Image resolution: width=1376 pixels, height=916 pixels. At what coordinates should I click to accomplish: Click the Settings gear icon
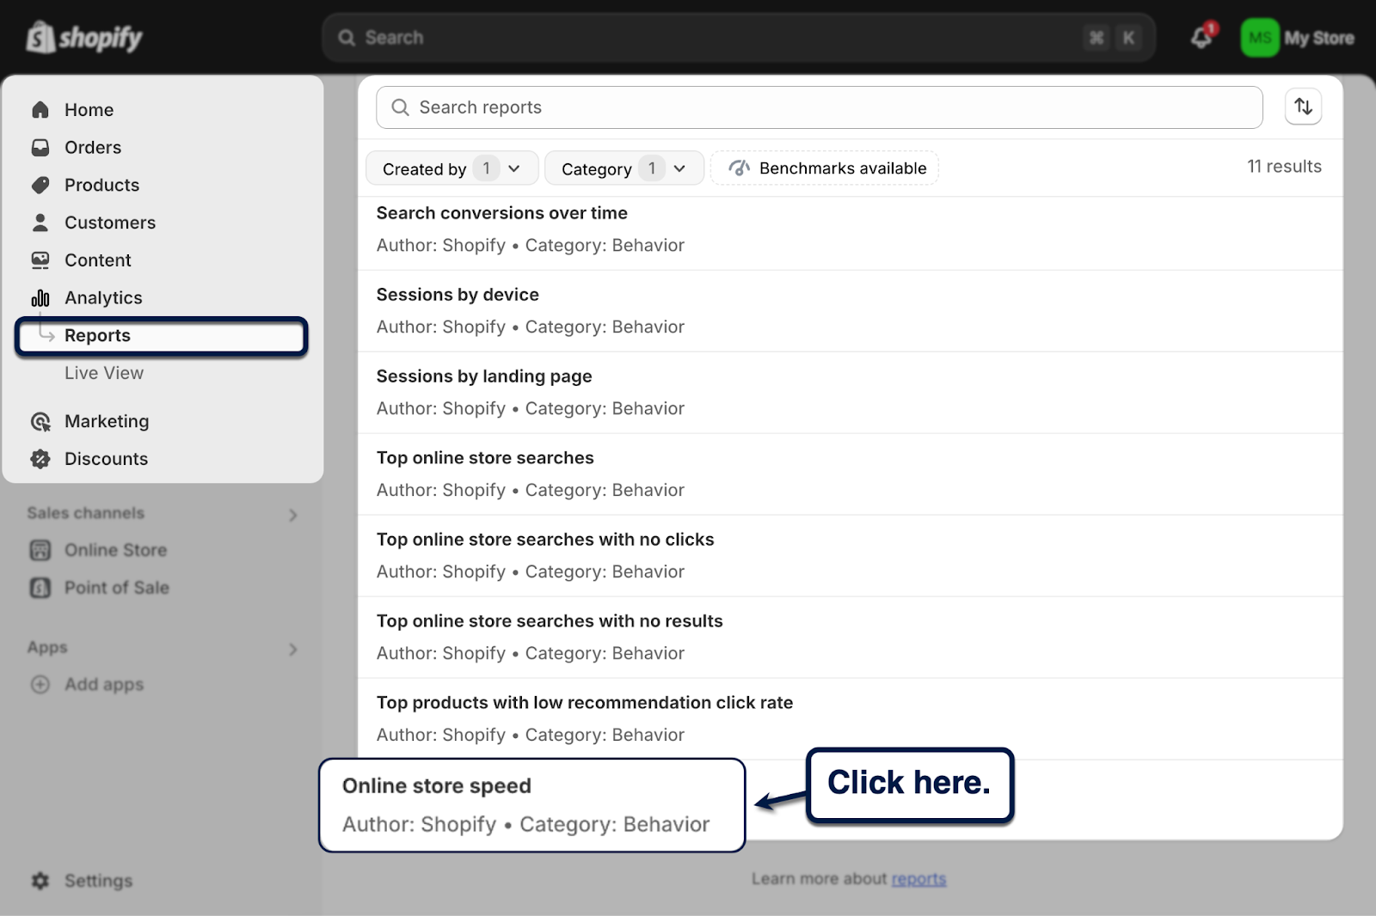pyautogui.click(x=40, y=881)
